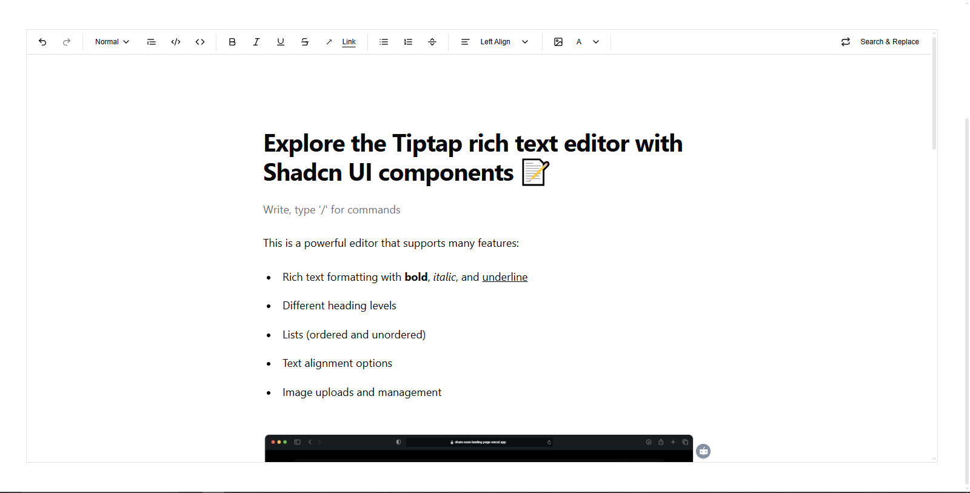Click the heading 'Explore the Tiptap rich text editor'
Image resolution: width=970 pixels, height=493 pixels.
tap(473, 158)
